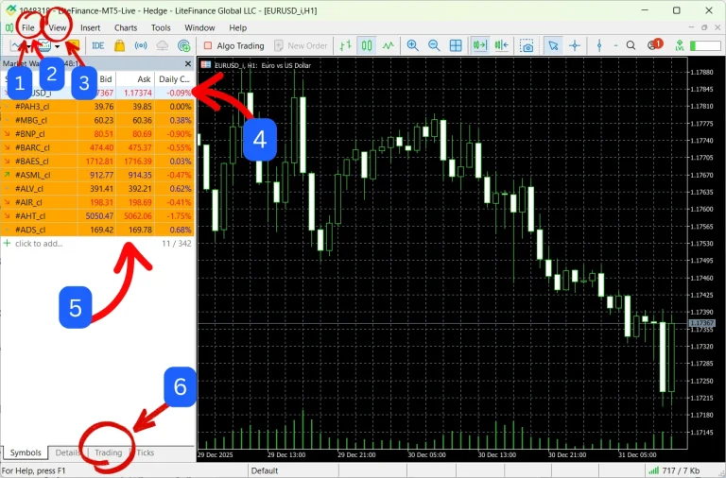Open the Help menu
The image size is (726, 478).
[238, 27]
